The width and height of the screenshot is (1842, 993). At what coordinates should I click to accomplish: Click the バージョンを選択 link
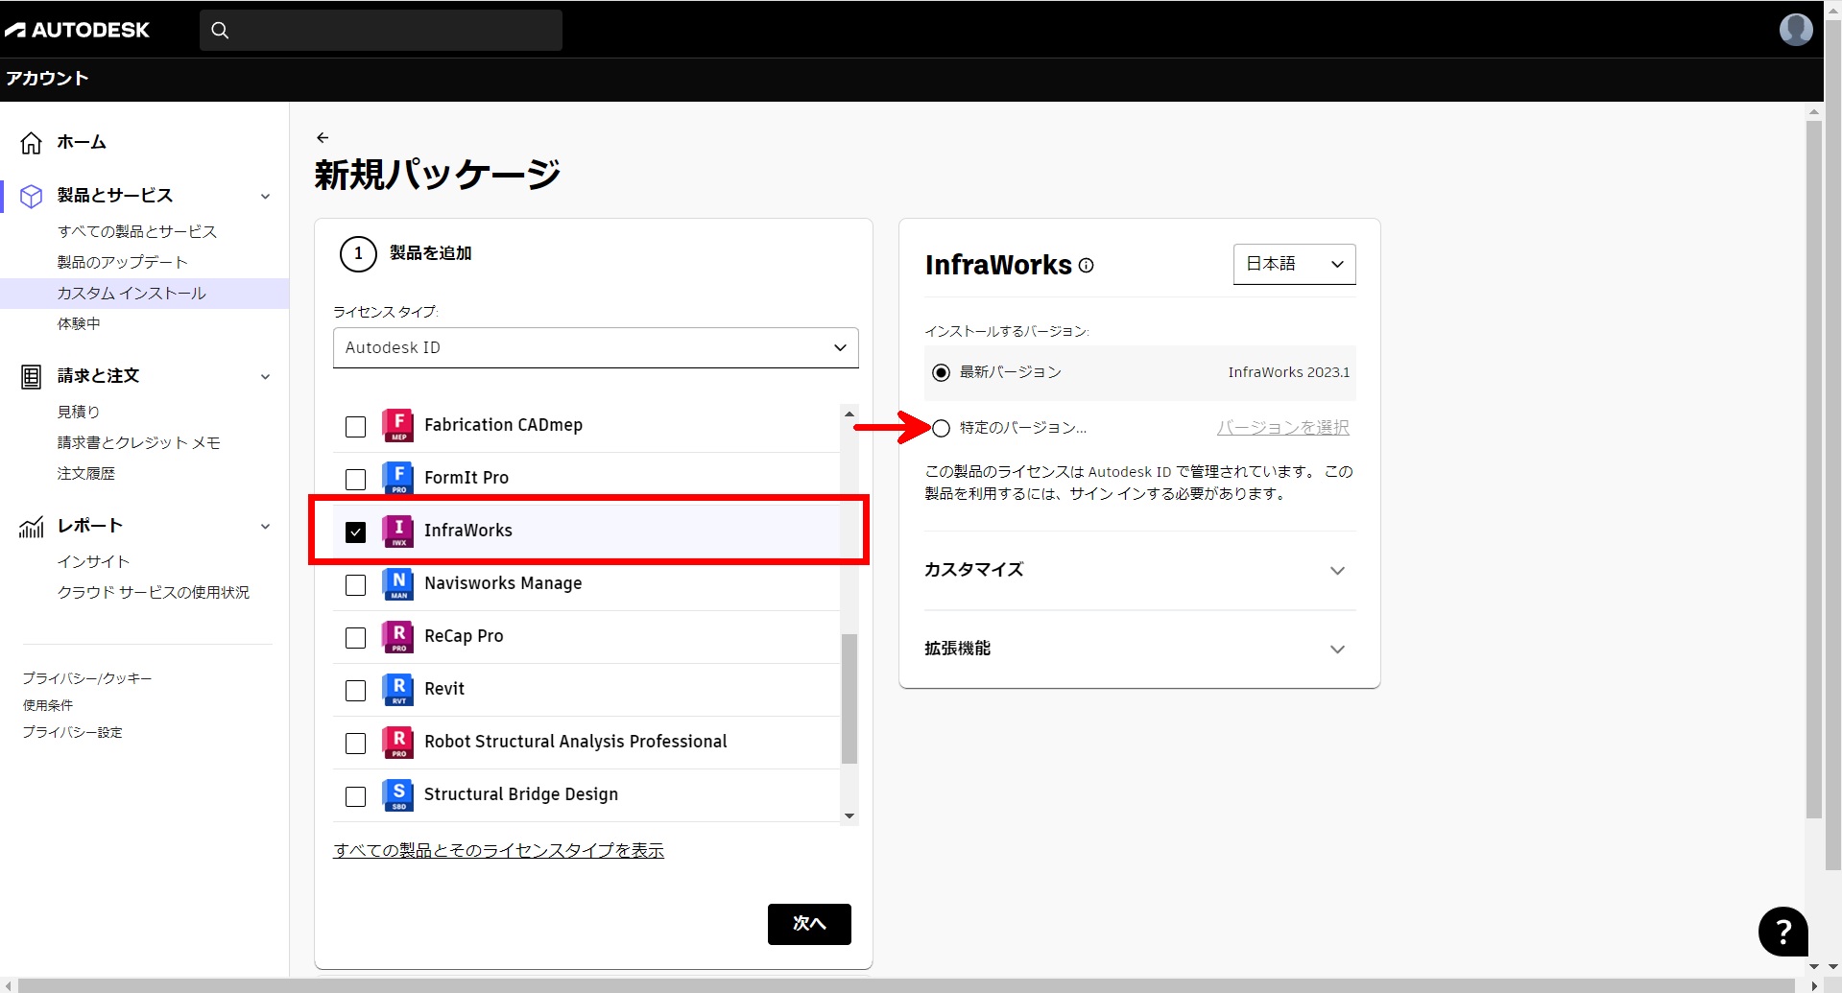[1283, 428]
